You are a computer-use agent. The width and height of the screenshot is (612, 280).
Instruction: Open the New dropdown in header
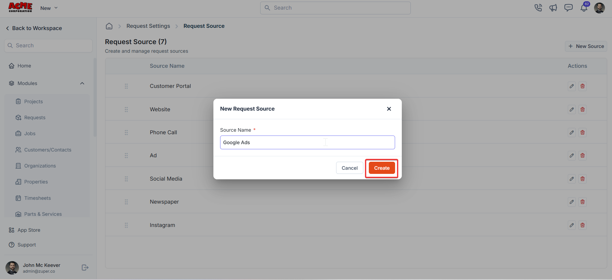coord(49,8)
